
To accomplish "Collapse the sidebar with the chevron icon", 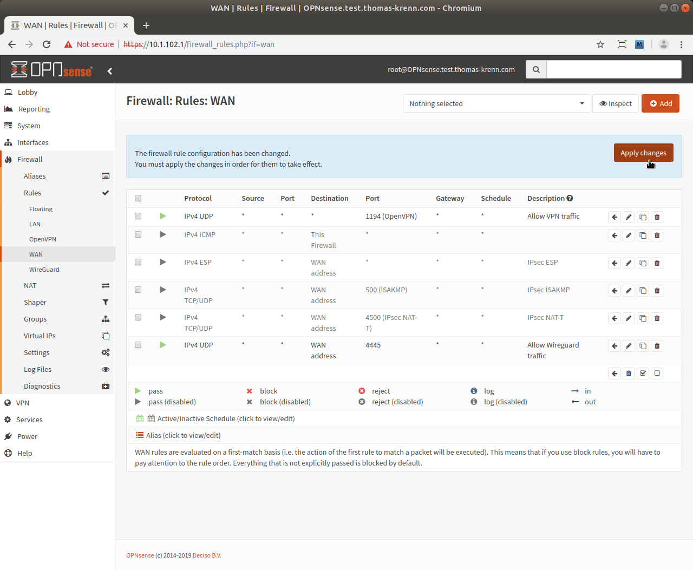I will (110, 71).
